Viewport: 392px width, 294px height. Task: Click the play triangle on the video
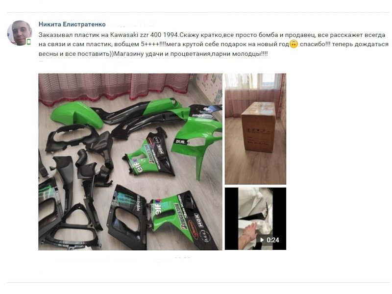pos(262,240)
